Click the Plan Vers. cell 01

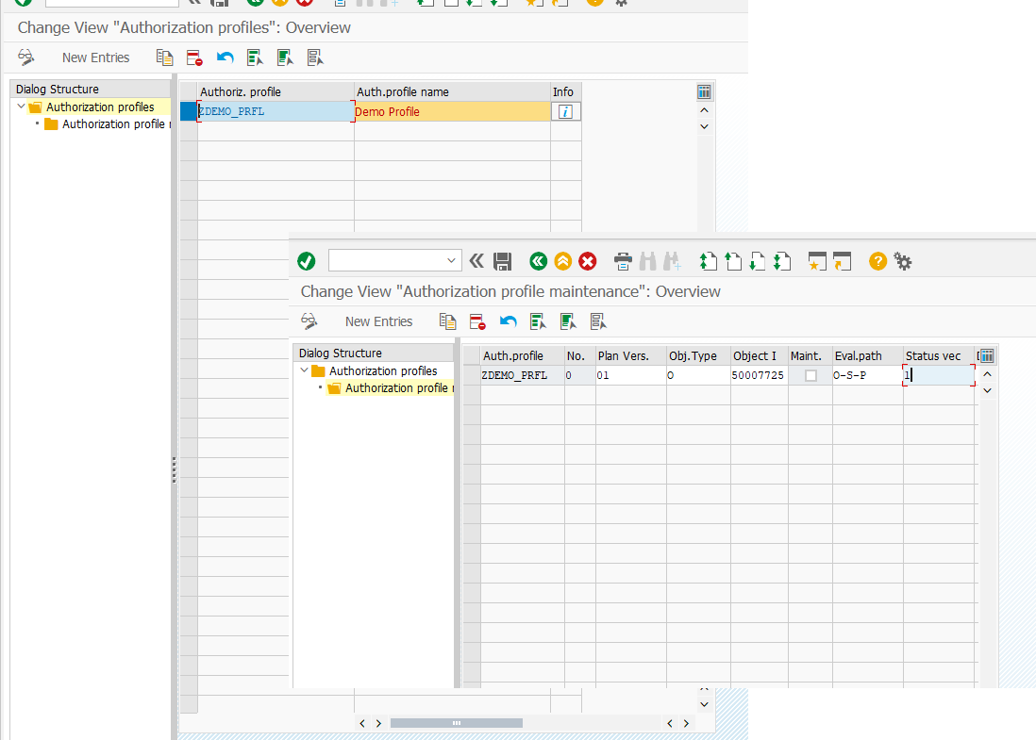click(x=631, y=375)
